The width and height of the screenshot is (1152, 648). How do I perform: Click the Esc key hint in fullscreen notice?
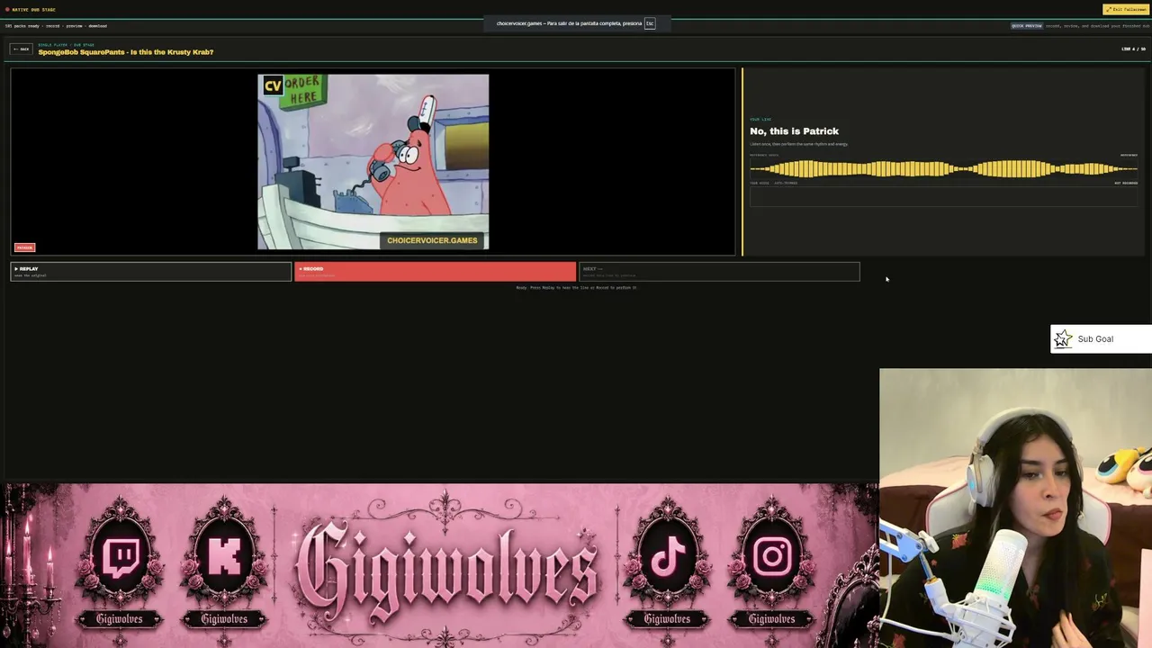[x=650, y=23]
